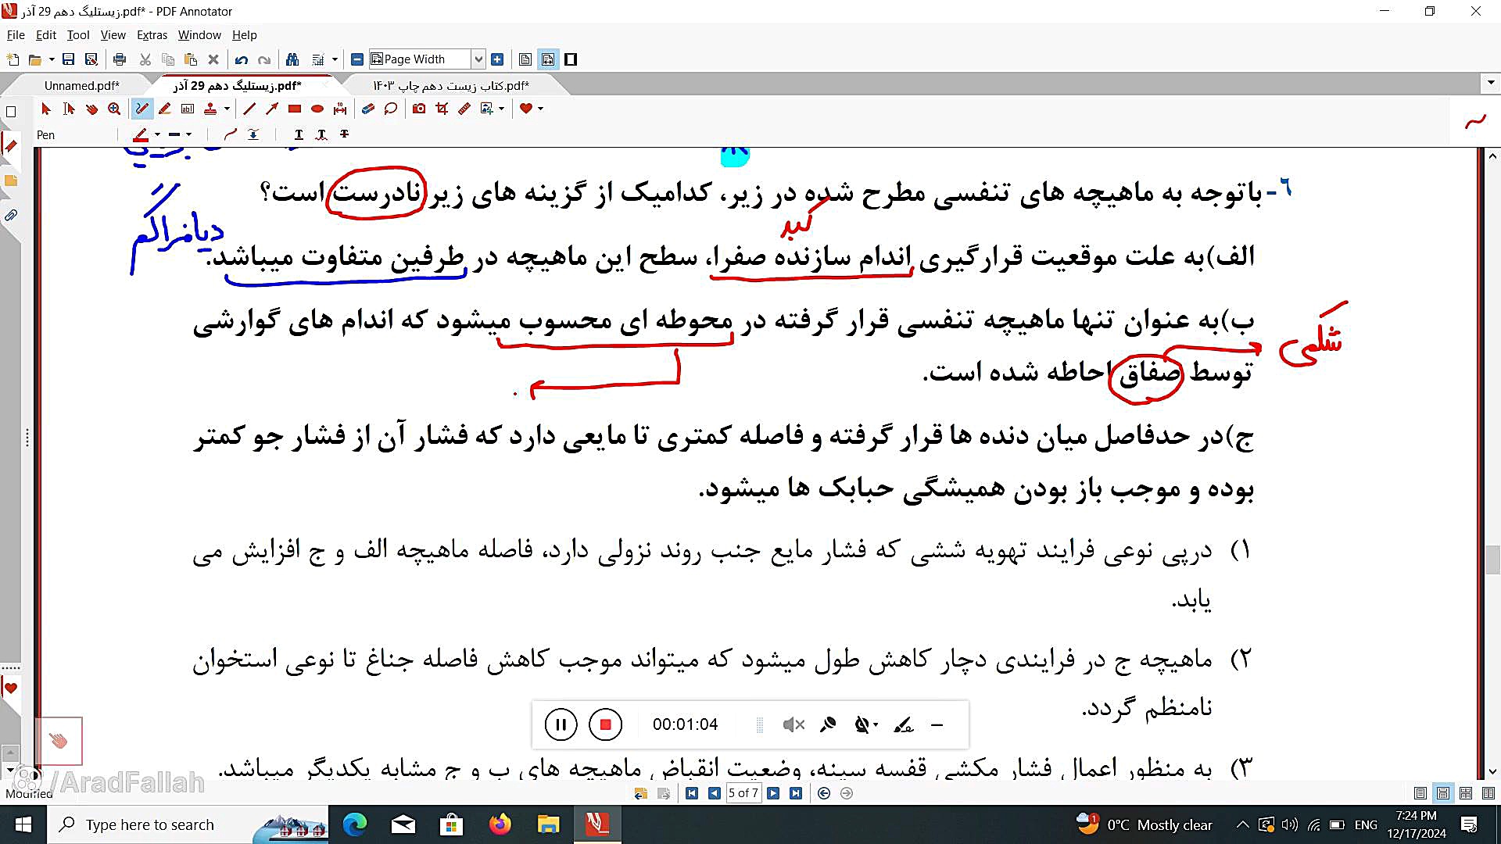Screen dimensions: 1501x844
Task: Click the page number field
Action: [743, 793]
